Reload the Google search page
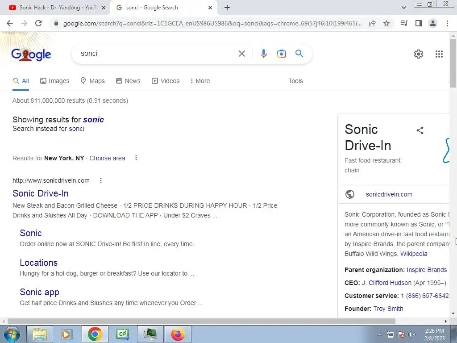The width and height of the screenshot is (457, 343). 38,23
